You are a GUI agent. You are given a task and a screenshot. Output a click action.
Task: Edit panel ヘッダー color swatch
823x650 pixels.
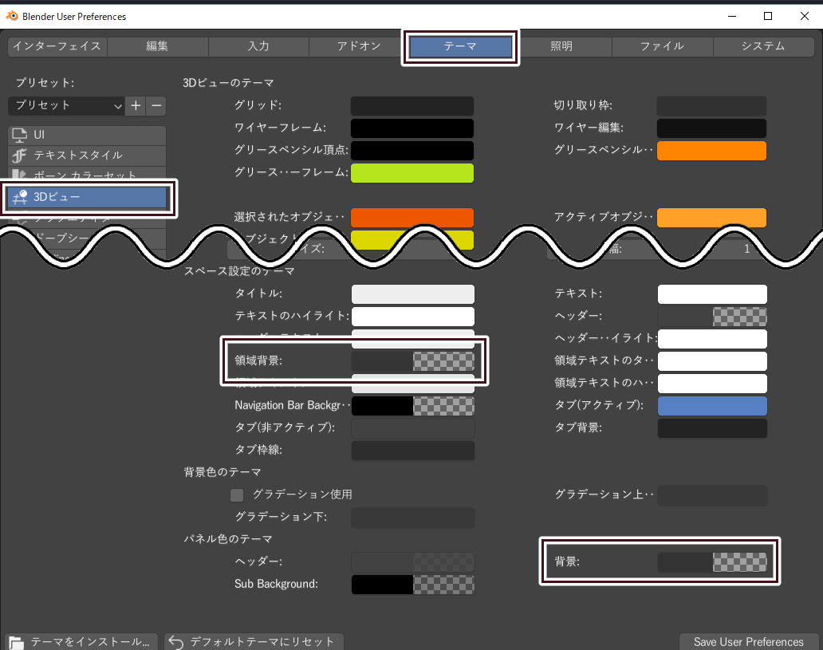[412, 561]
